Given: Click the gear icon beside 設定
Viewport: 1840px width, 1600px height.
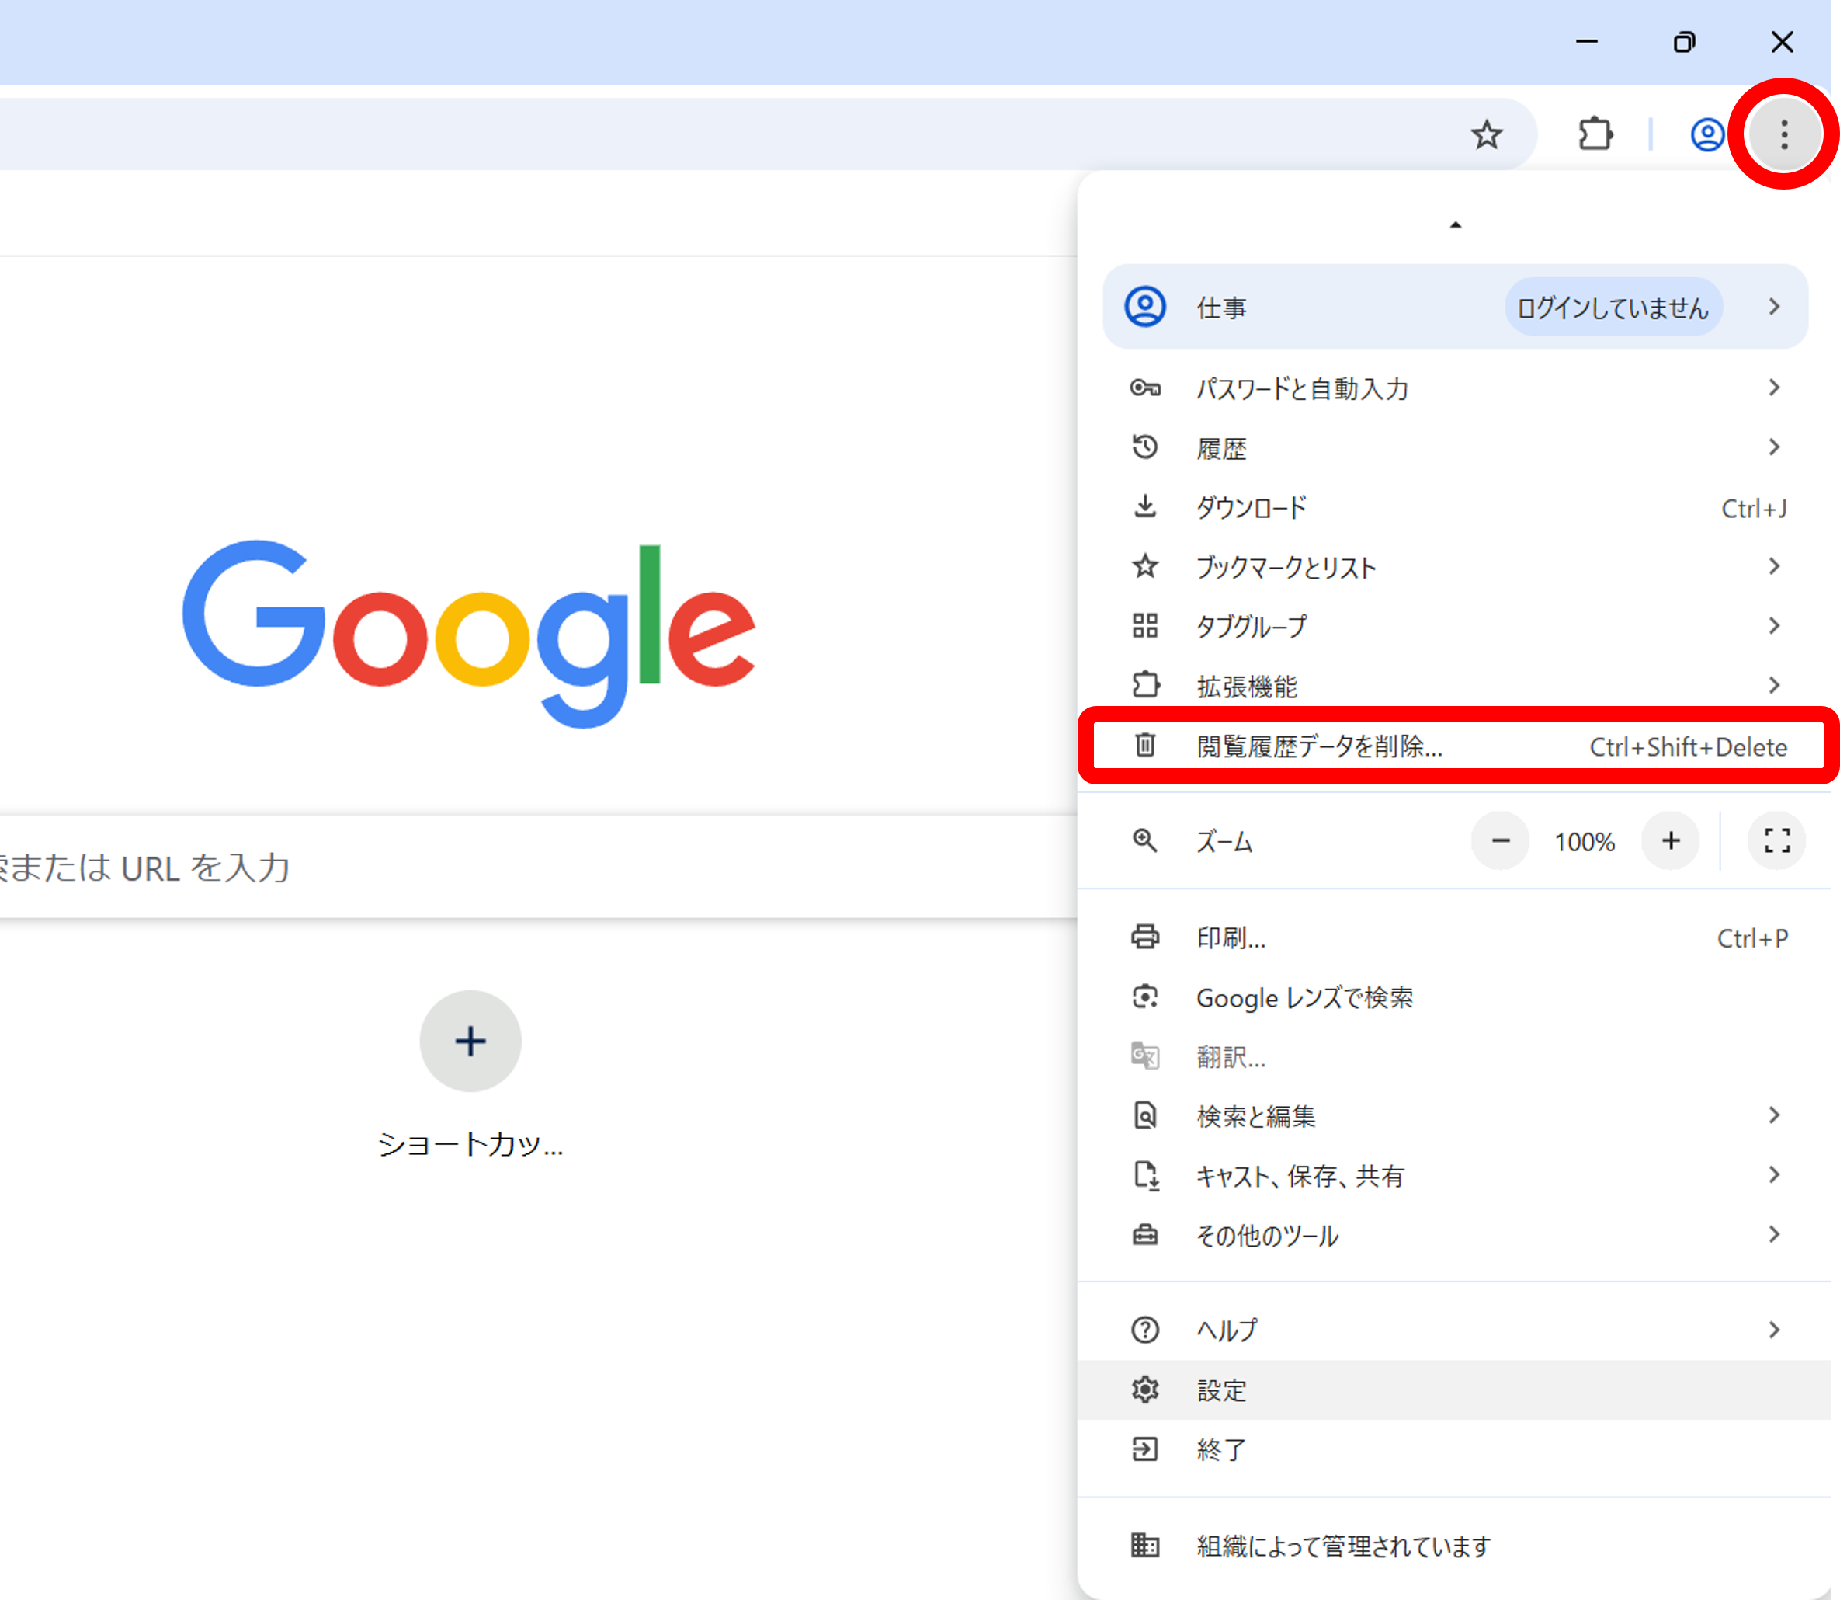Looking at the screenshot, I should click(1145, 1390).
